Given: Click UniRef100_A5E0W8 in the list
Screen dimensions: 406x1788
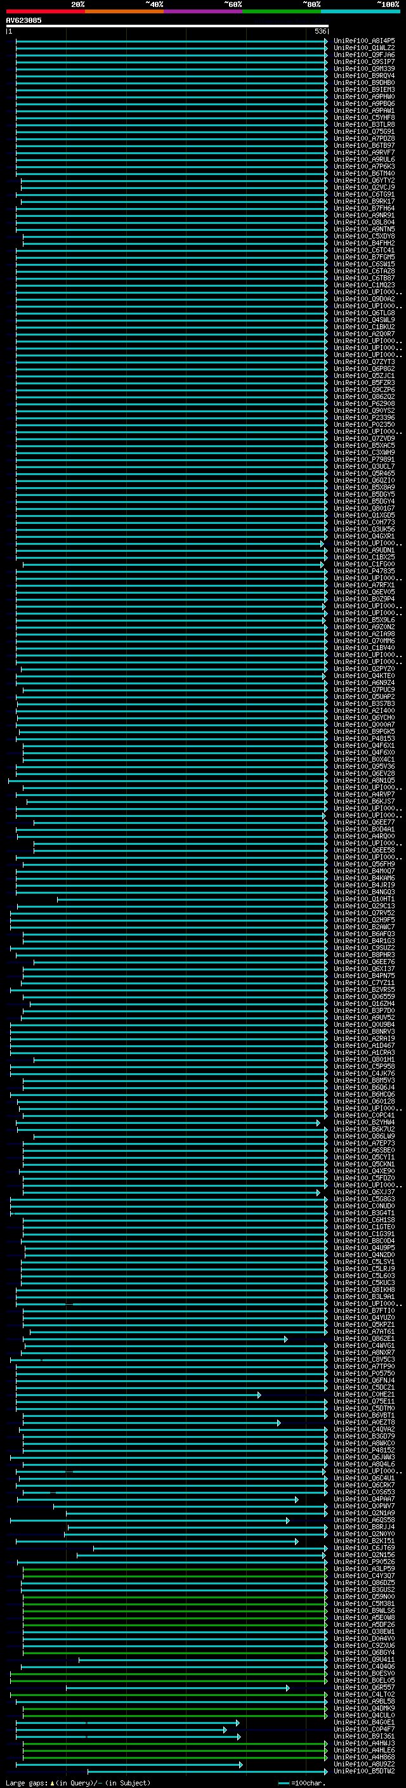Looking at the screenshot, I should click(364, 1617).
